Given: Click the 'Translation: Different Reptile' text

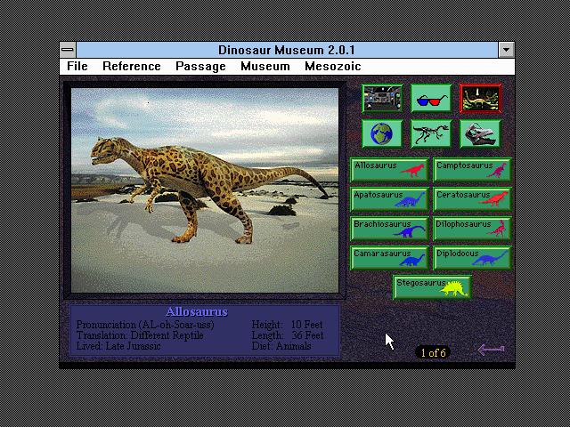Looking at the screenshot, I should [140, 335].
